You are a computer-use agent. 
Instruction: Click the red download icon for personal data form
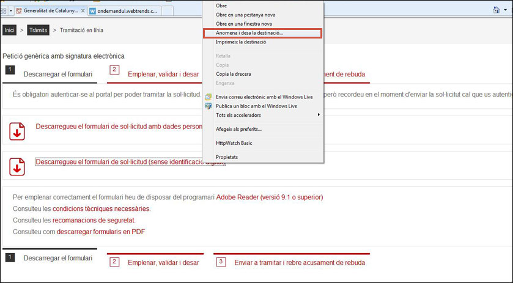[17, 130]
